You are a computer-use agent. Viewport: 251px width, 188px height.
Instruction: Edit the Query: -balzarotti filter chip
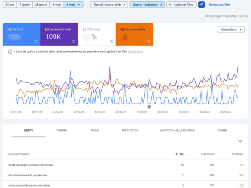pos(145,5)
